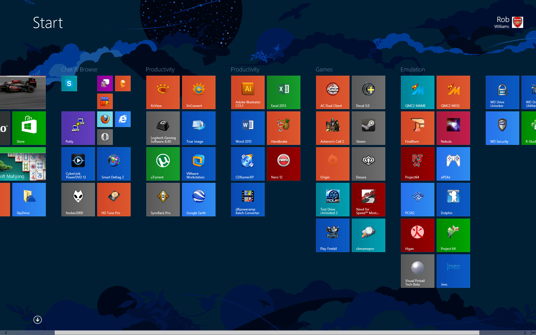Launch QMC2 MAME tile
536x335 pixels.
point(418,92)
